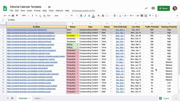
Task: Click Wed, Jan 1 date in row 4
Action: tap(120, 36)
